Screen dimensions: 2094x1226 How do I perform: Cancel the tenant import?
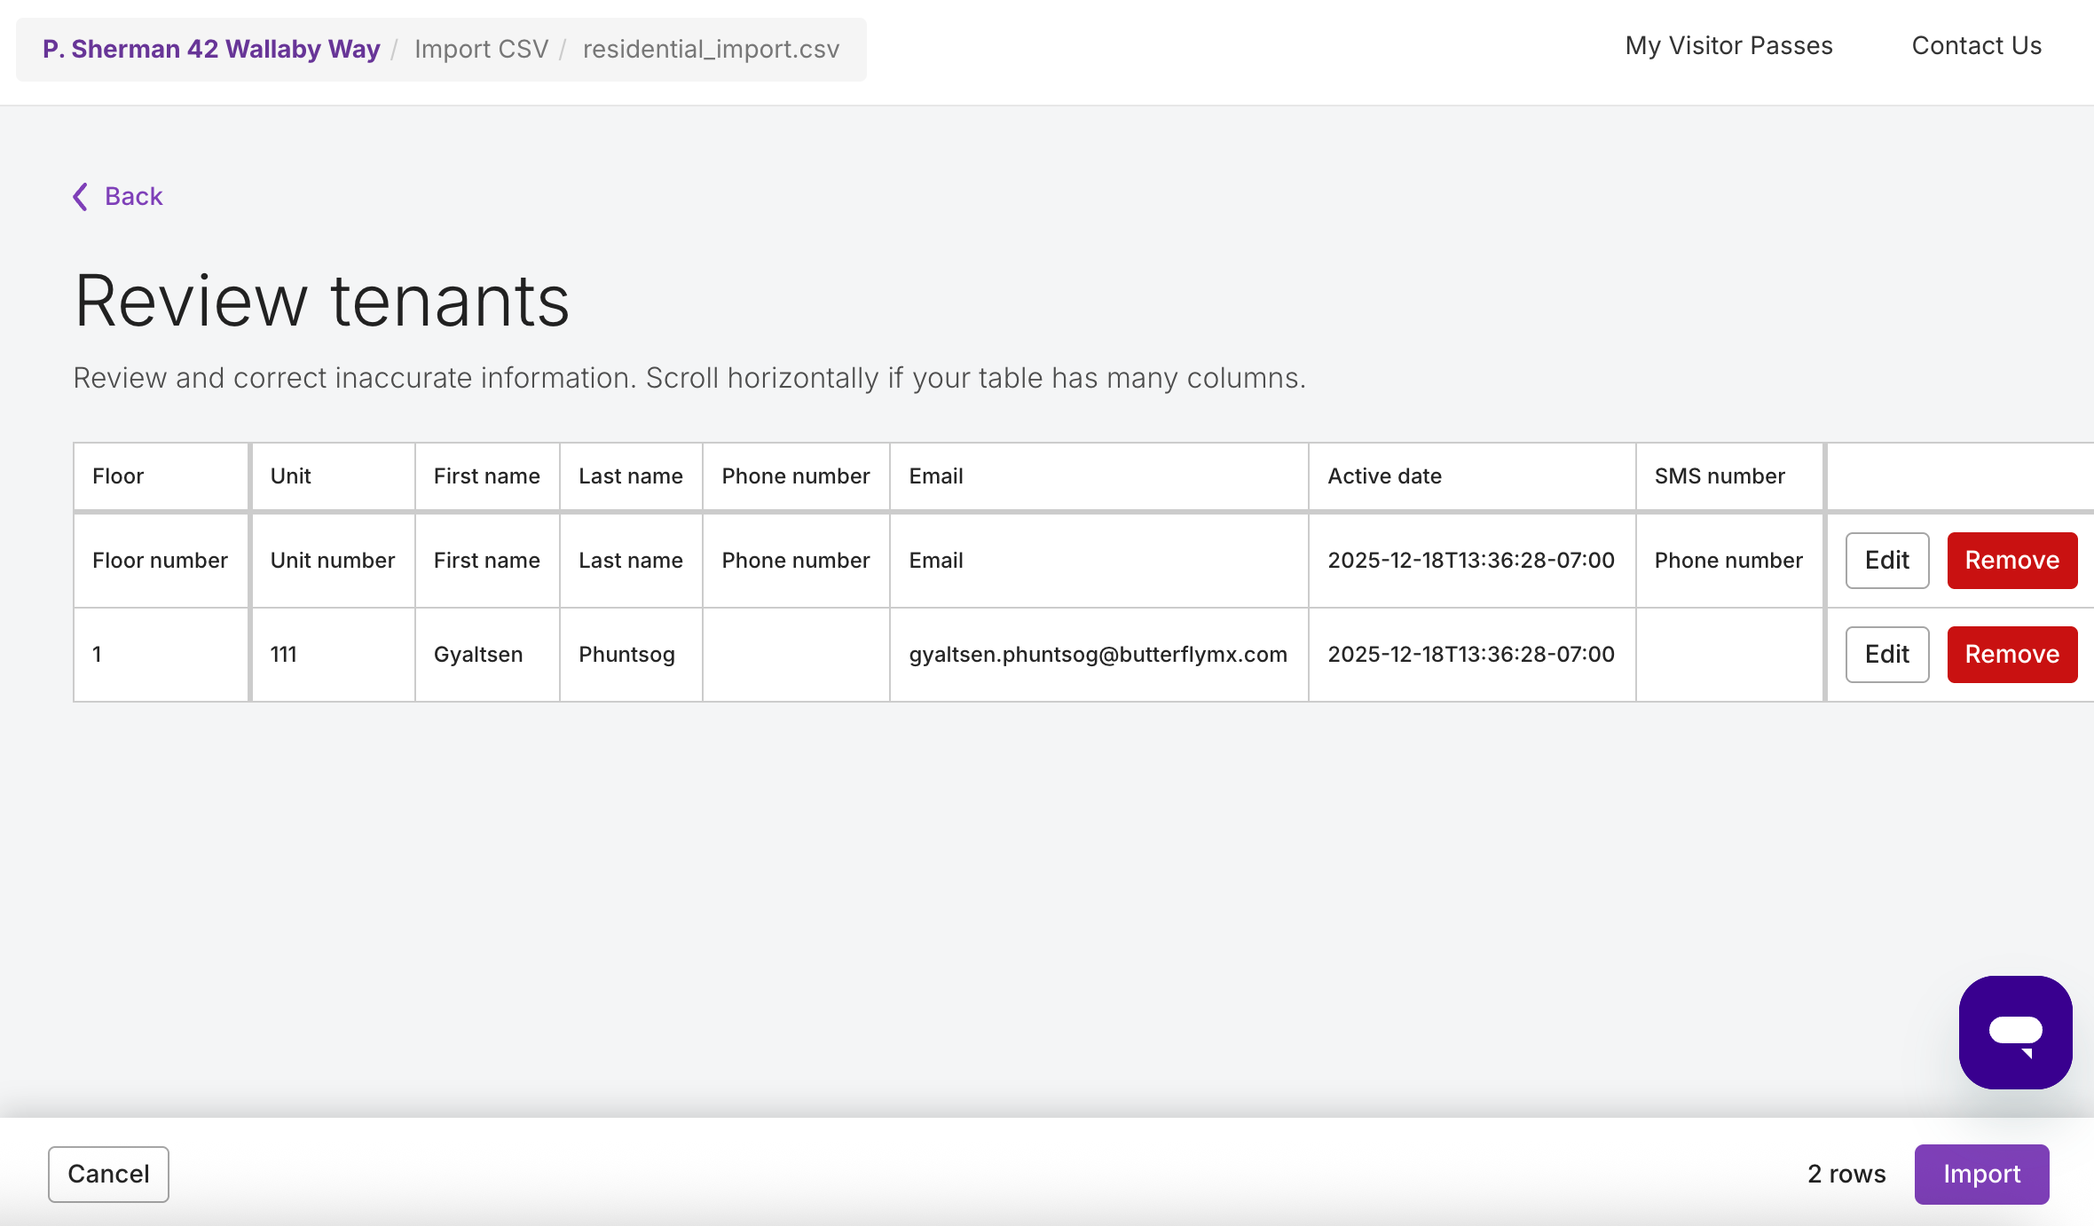pyautogui.click(x=108, y=1174)
